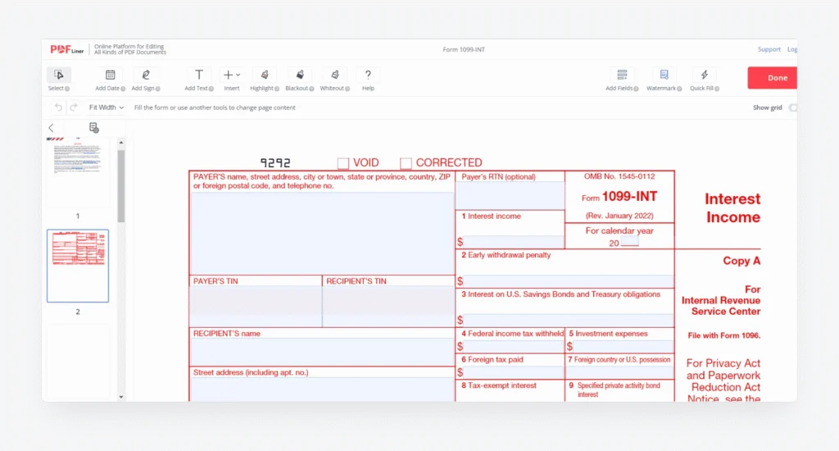
Task: Click the Foreign country or U.S. possession field
Action: (619, 372)
